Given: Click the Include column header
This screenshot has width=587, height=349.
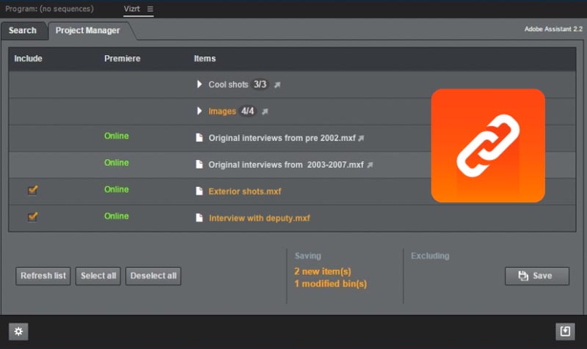Looking at the screenshot, I should (28, 59).
